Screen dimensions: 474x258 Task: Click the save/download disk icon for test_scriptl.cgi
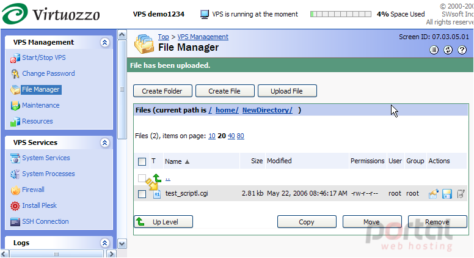pos(447,194)
